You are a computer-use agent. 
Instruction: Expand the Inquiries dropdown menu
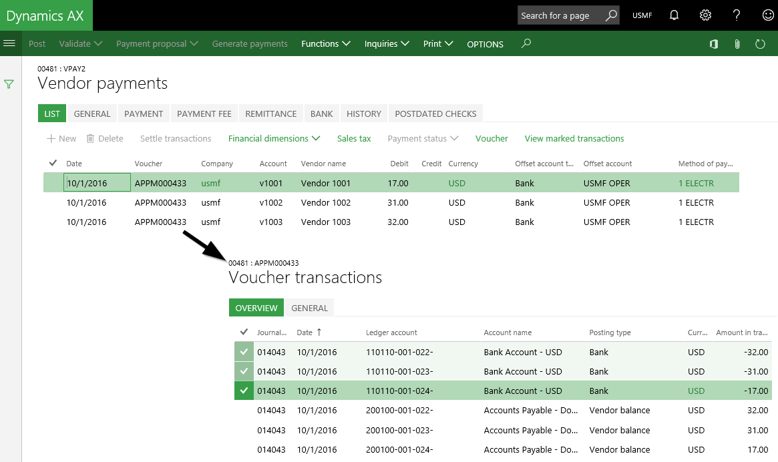coord(386,43)
